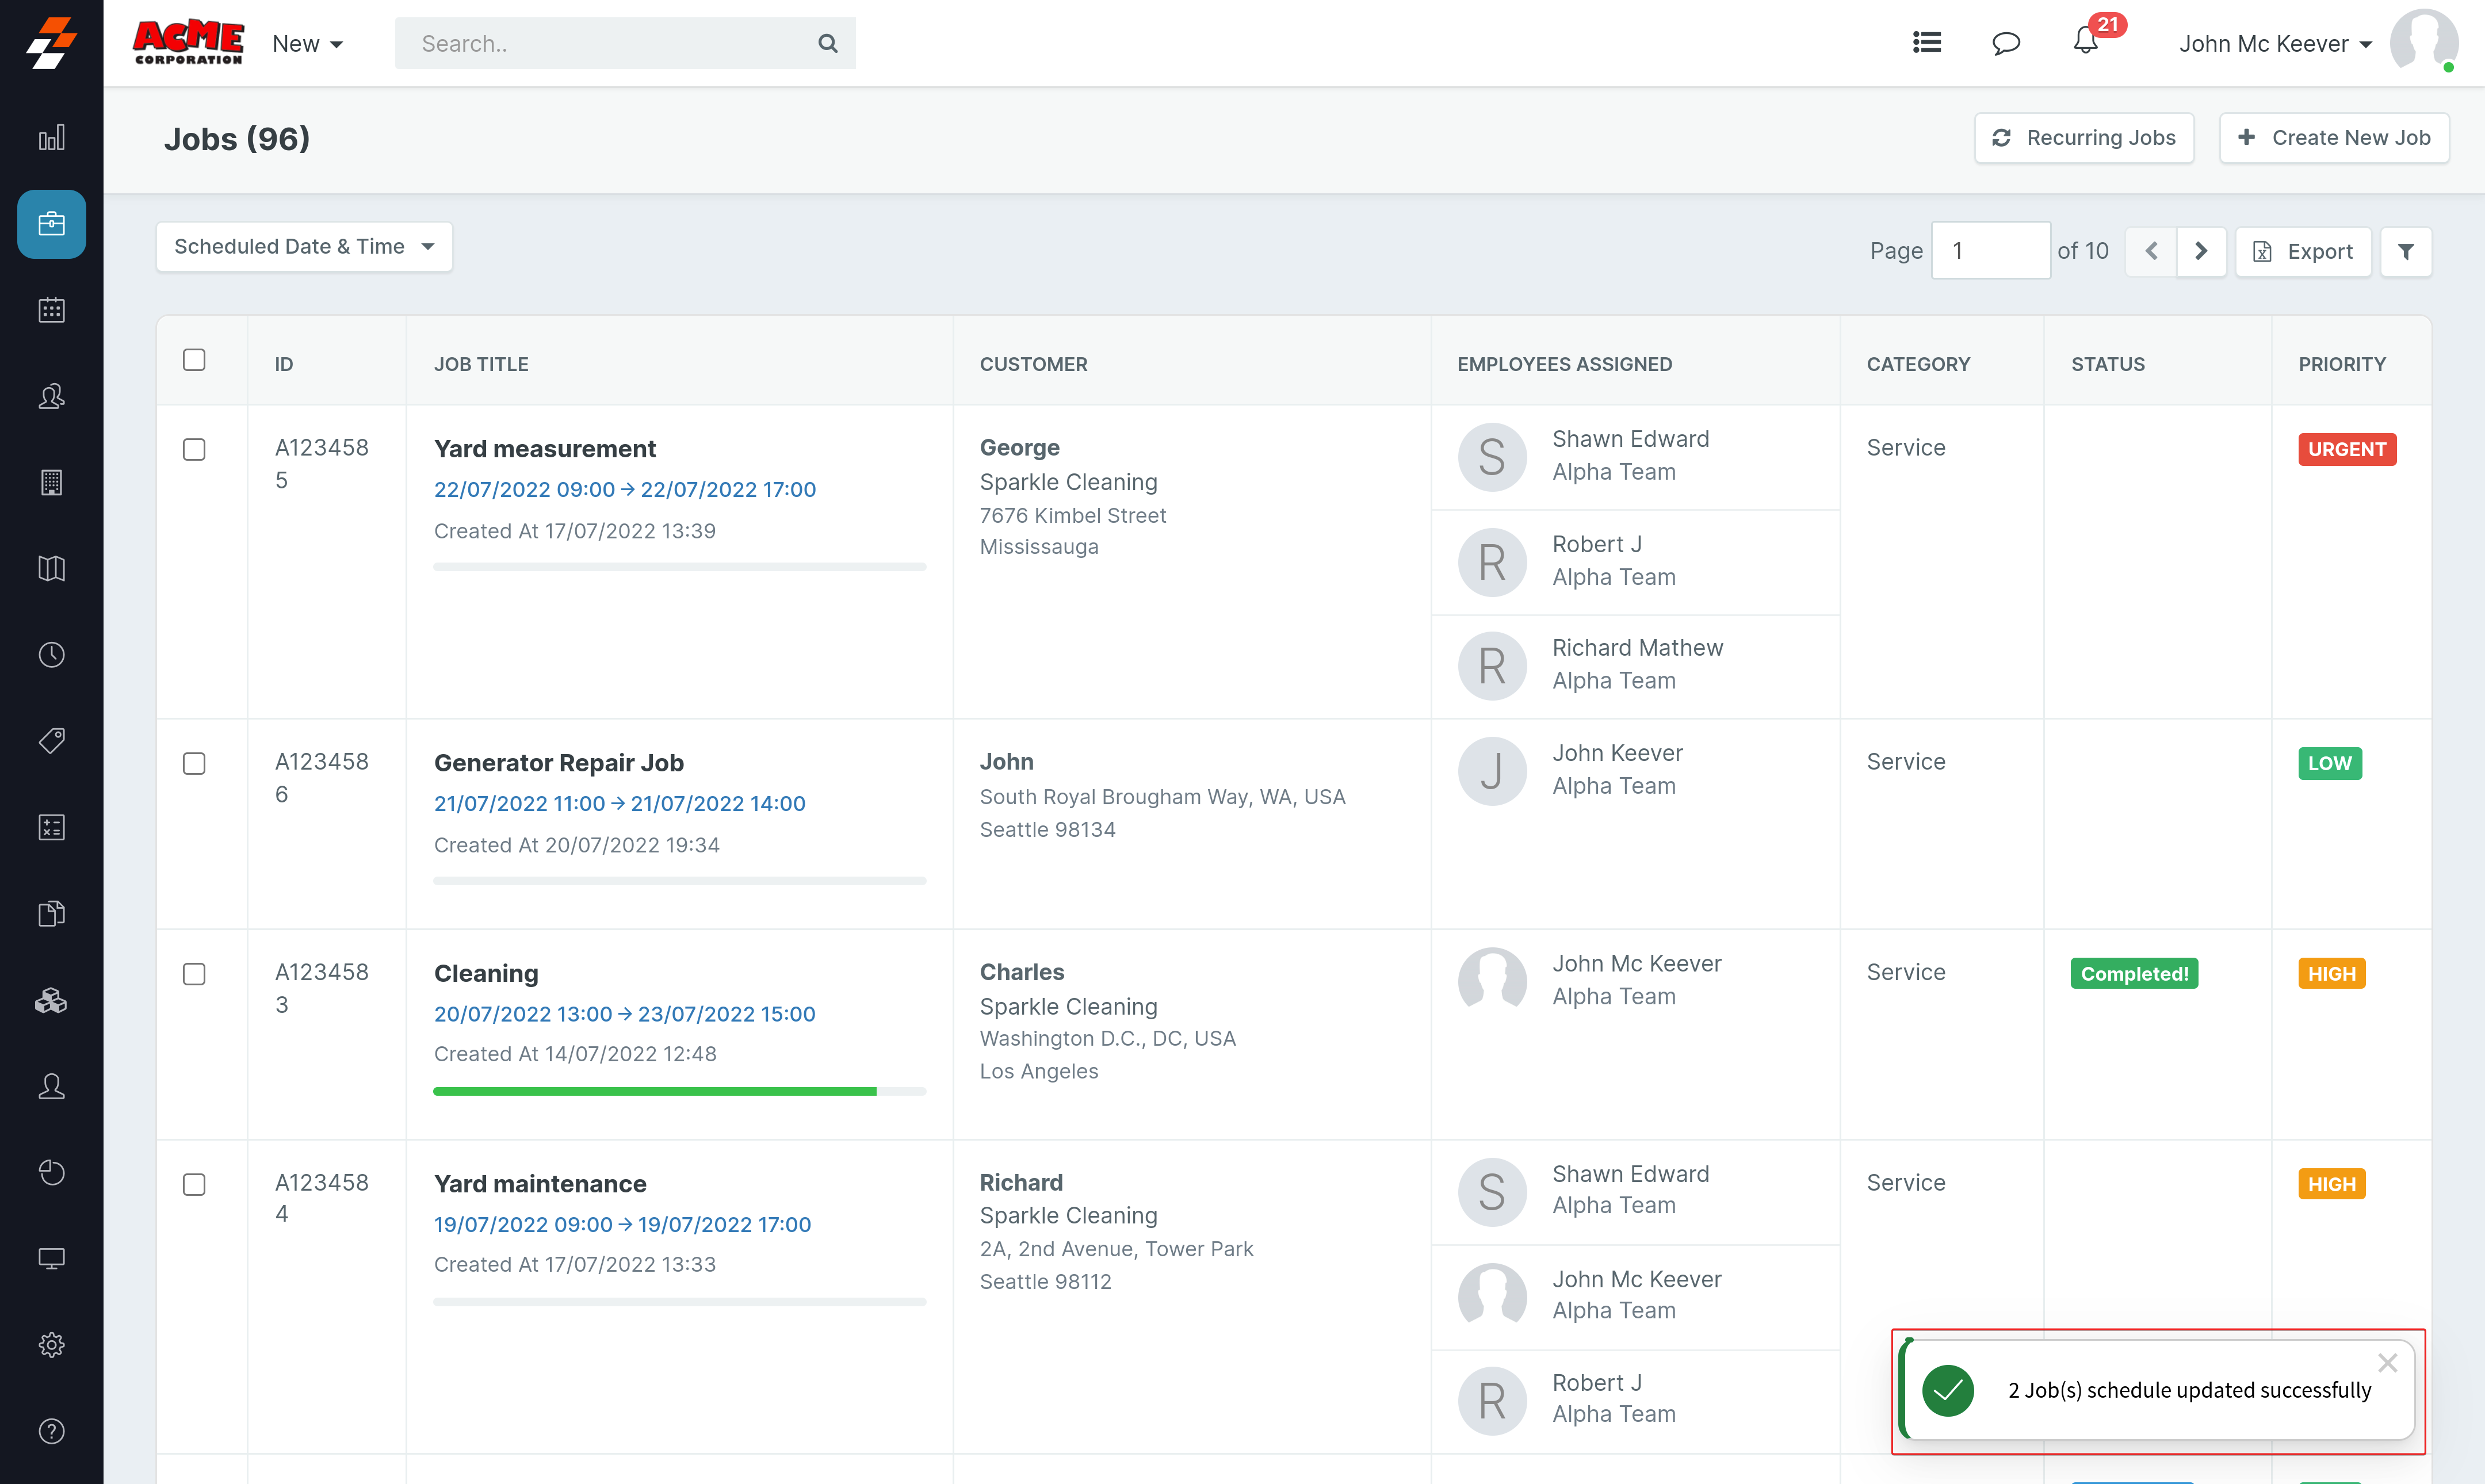Click the filter funnel icon
The height and width of the screenshot is (1484, 2485).
pyautogui.click(x=2406, y=251)
